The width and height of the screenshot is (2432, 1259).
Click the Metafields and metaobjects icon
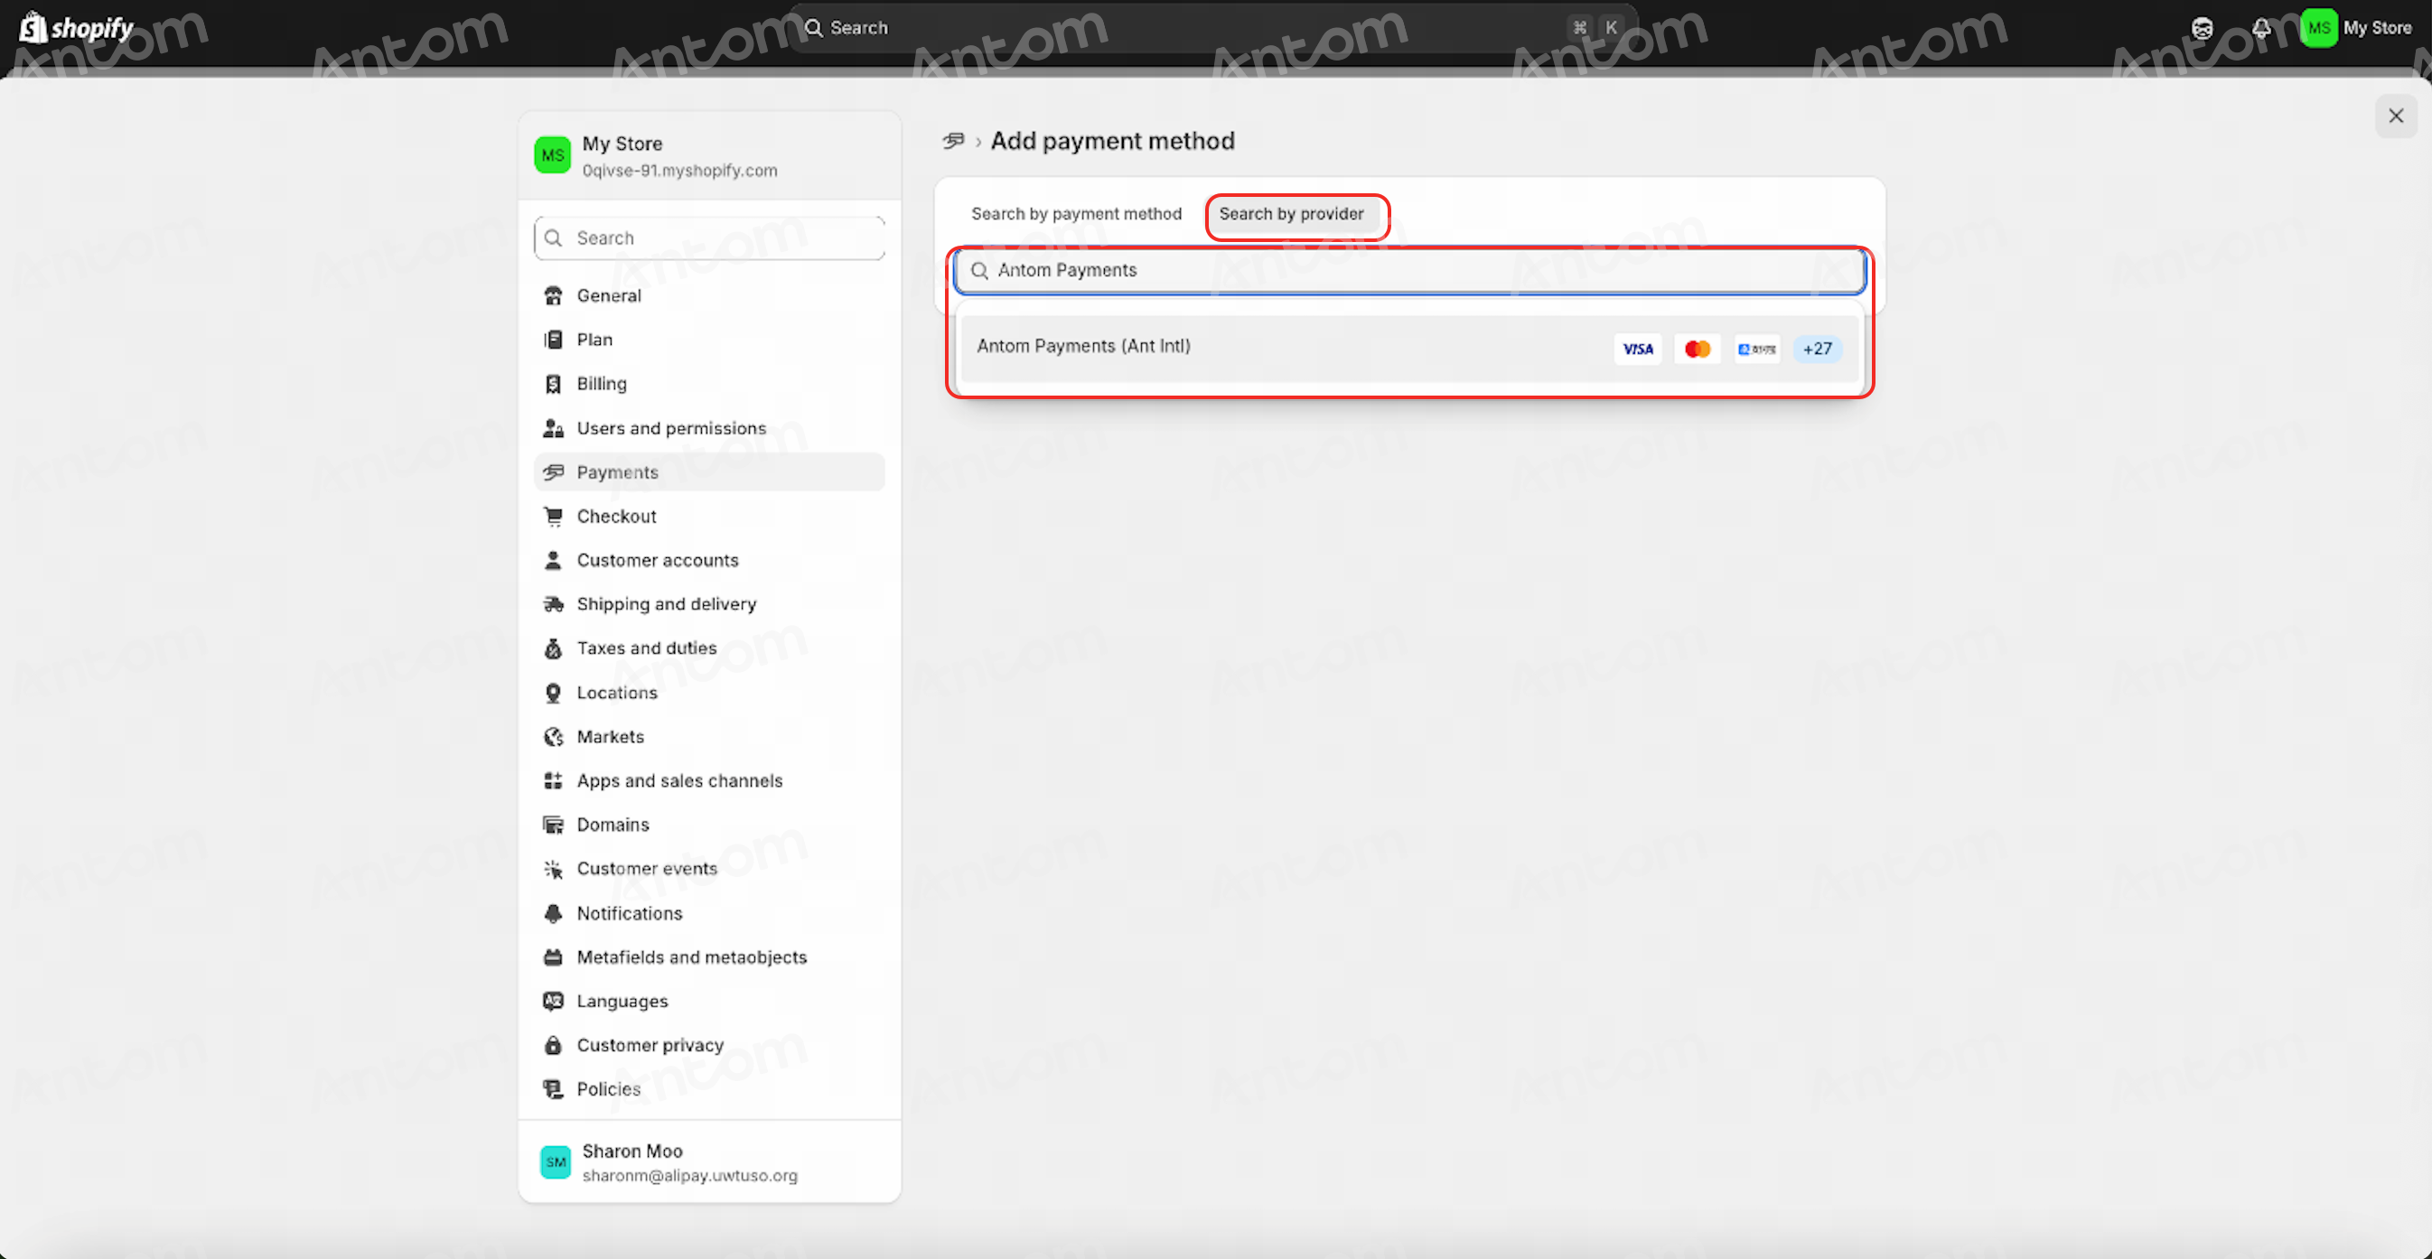tap(553, 957)
